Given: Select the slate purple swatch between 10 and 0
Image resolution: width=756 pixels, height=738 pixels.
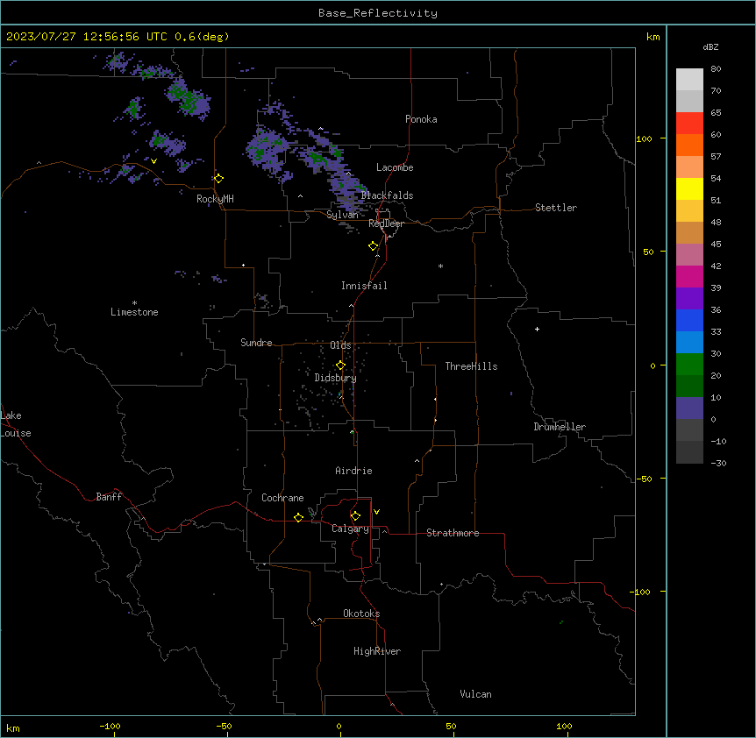Looking at the screenshot, I should (689, 408).
